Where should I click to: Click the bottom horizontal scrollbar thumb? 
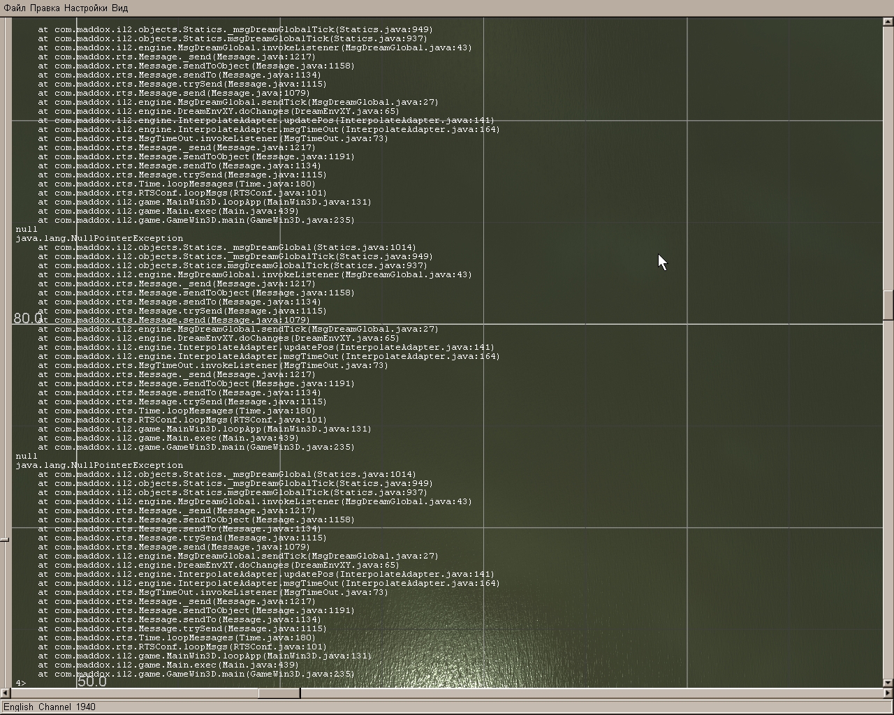[x=279, y=693]
